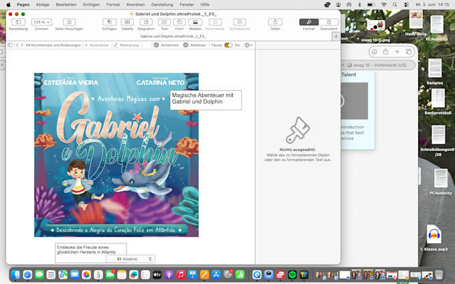The width and height of the screenshot is (455, 284).
Task: Open the Hilfe menu
Action: [x=205, y=5]
